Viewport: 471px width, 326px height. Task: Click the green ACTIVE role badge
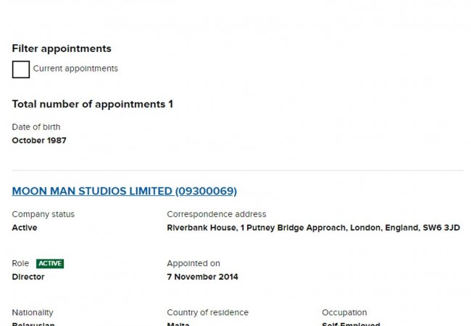[x=50, y=264]
